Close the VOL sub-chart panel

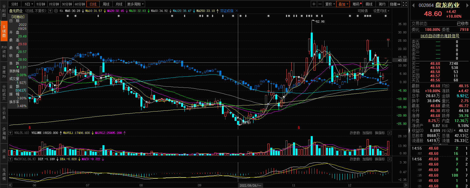click(389, 133)
